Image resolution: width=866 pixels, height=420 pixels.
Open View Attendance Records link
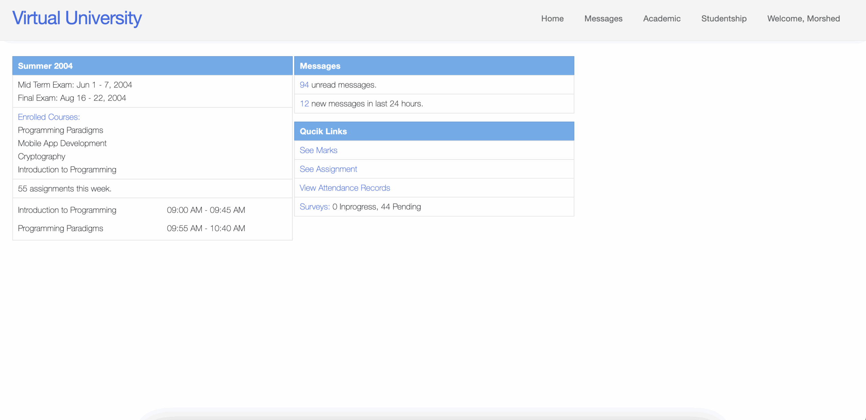(344, 188)
